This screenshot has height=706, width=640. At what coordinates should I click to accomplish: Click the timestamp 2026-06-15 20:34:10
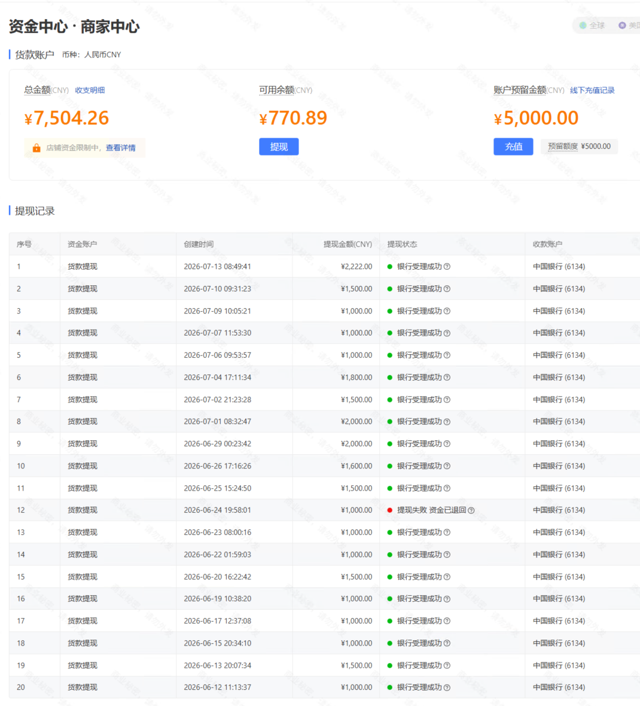(x=217, y=643)
